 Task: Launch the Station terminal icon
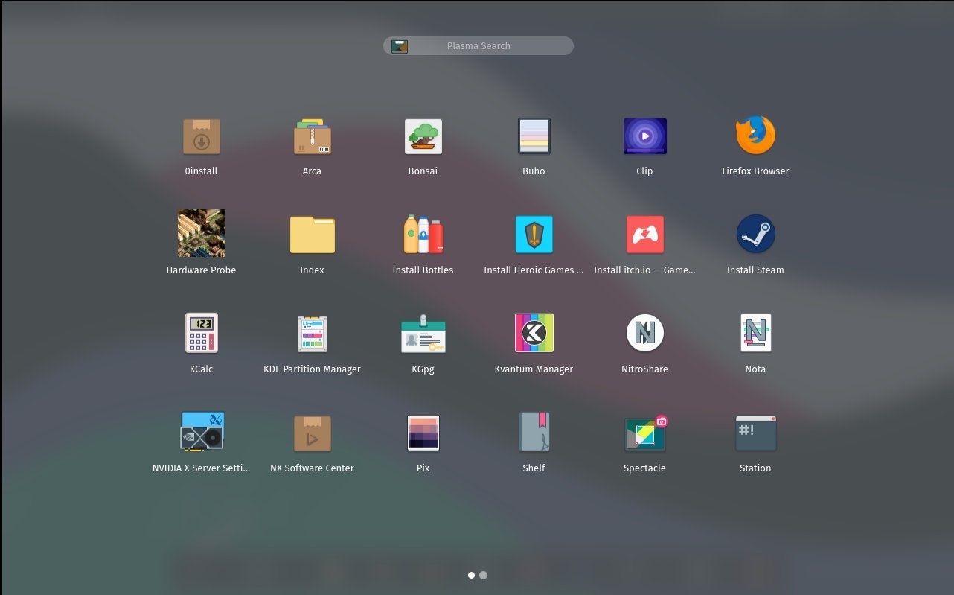click(755, 433)
